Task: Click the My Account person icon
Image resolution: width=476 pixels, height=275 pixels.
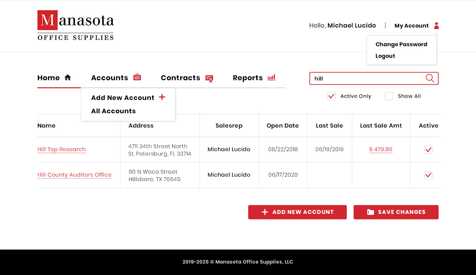Action: pos(436,26)
